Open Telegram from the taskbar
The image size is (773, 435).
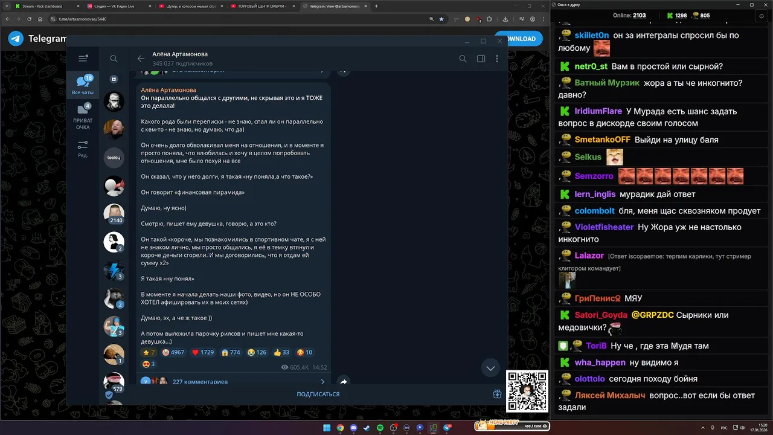pos(447,428)
